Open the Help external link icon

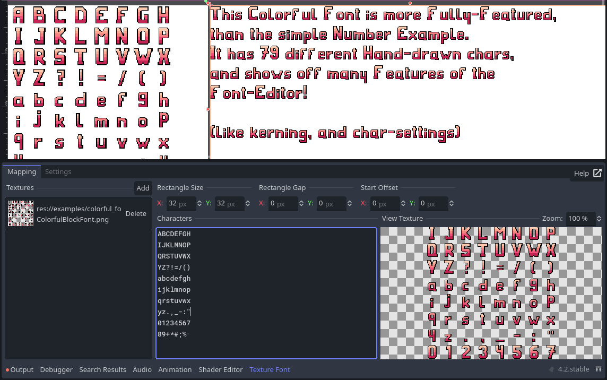coord(597,173)
